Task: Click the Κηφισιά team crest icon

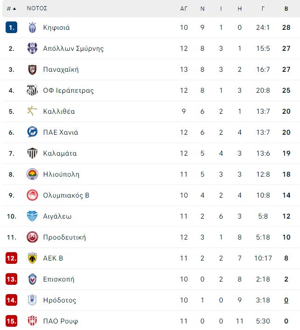Action: (32, 27)
